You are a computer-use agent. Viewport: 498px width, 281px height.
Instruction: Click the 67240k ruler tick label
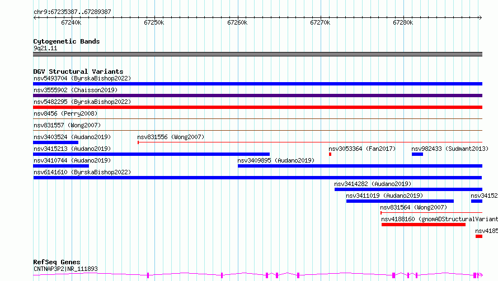click(71, 22)
